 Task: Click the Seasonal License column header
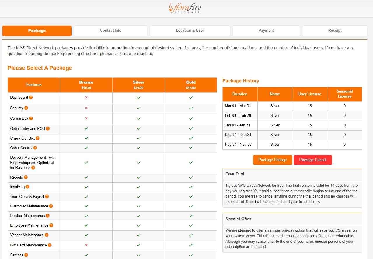345,94
